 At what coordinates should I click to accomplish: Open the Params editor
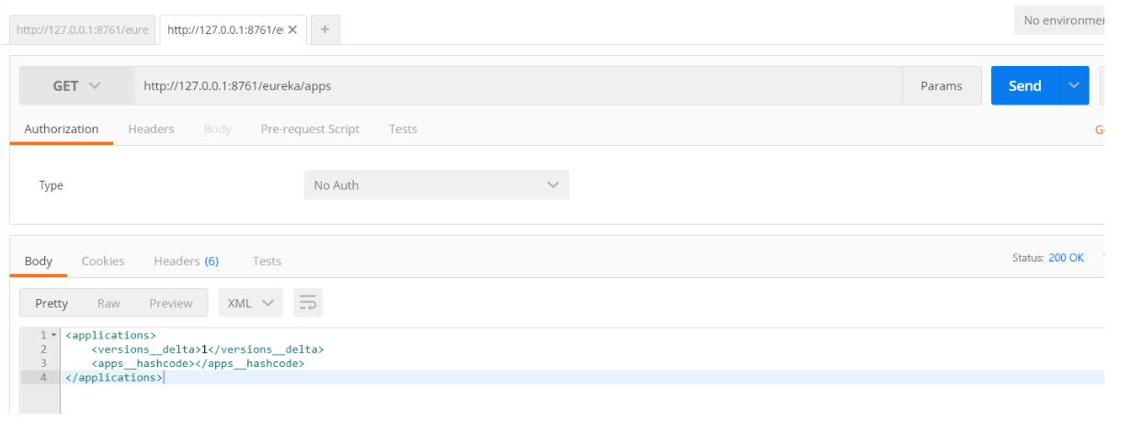(x=942, y=85)
